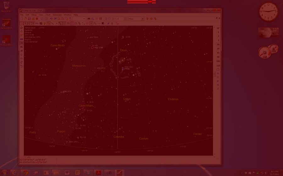Click the speech bubble labels icon
Viewport: 283px width, 176px height.
pyautogui.click(x=41, y=23)
